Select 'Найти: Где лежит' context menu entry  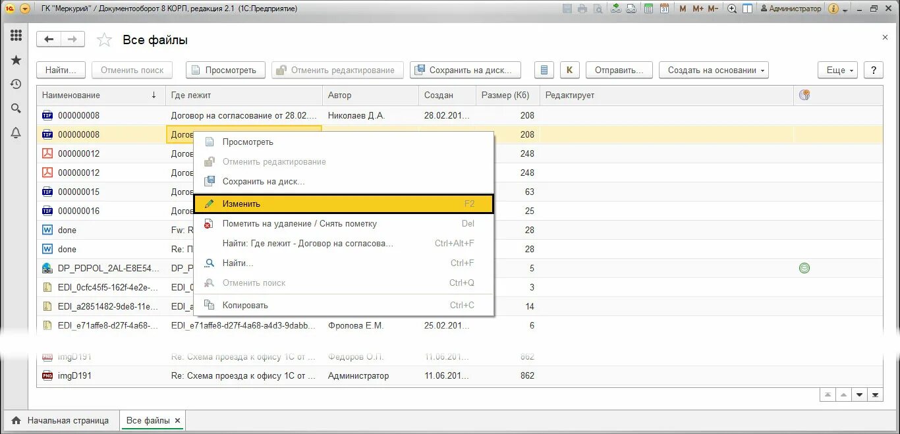tap(343, 243)
